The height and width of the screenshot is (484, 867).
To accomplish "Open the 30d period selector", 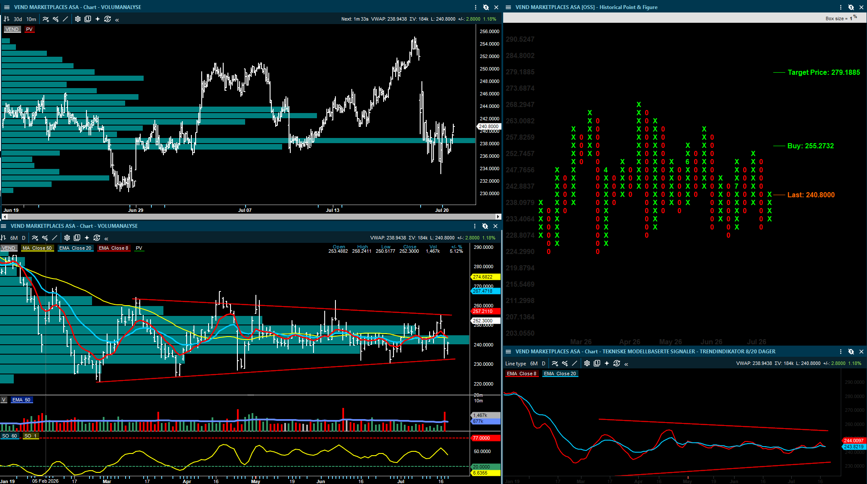I will click(x=18, y=19).
